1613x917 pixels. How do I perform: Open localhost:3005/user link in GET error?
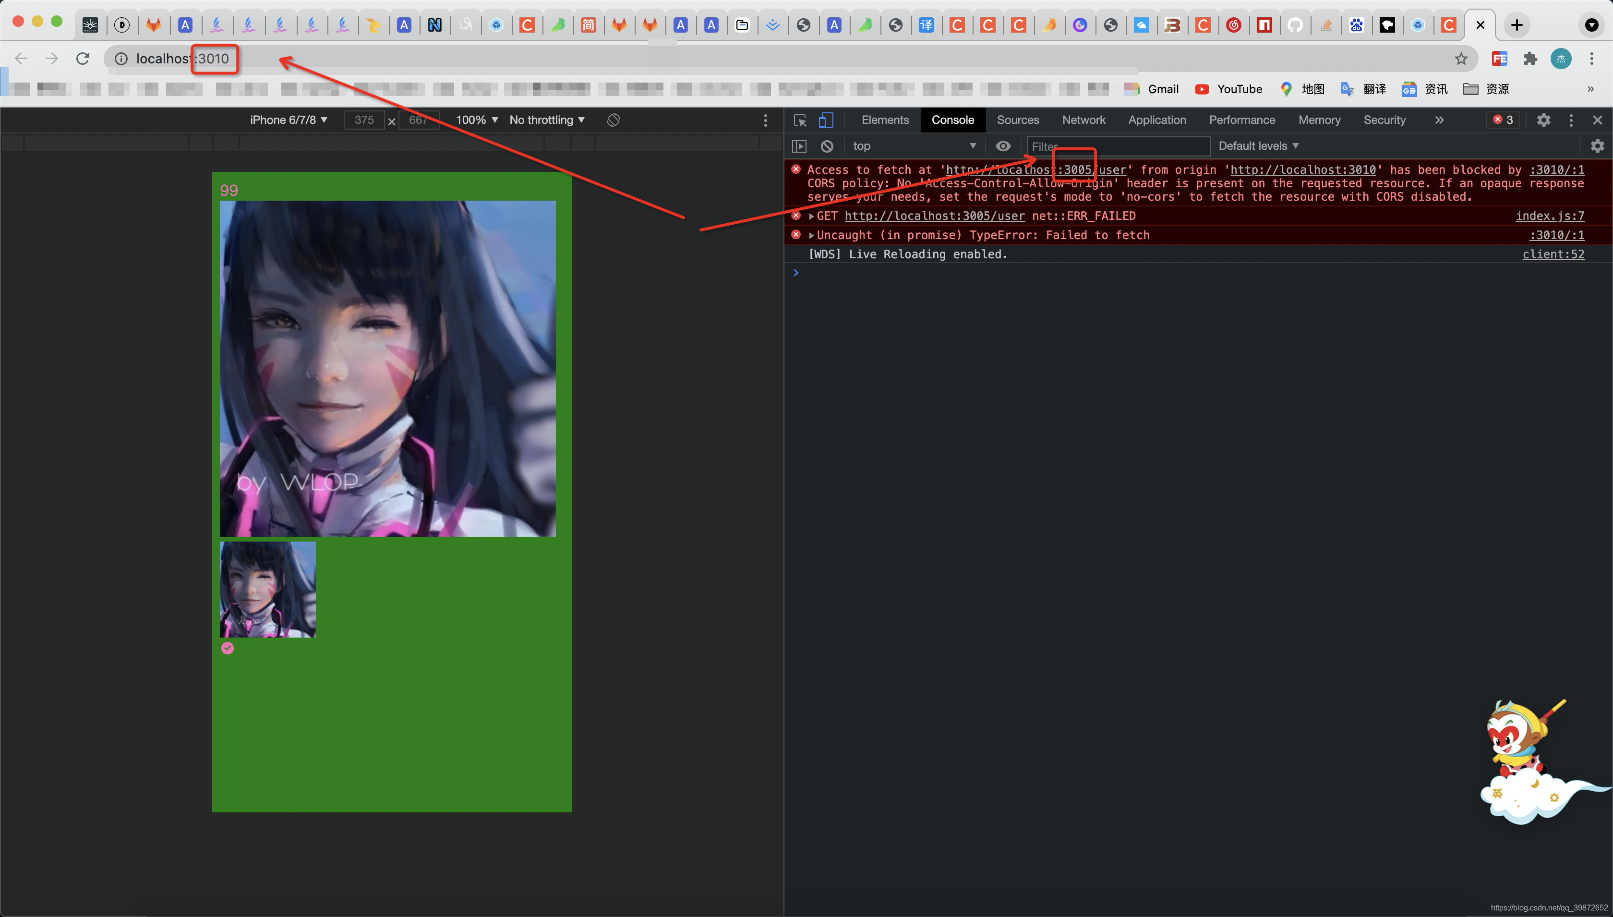[934, 216]
